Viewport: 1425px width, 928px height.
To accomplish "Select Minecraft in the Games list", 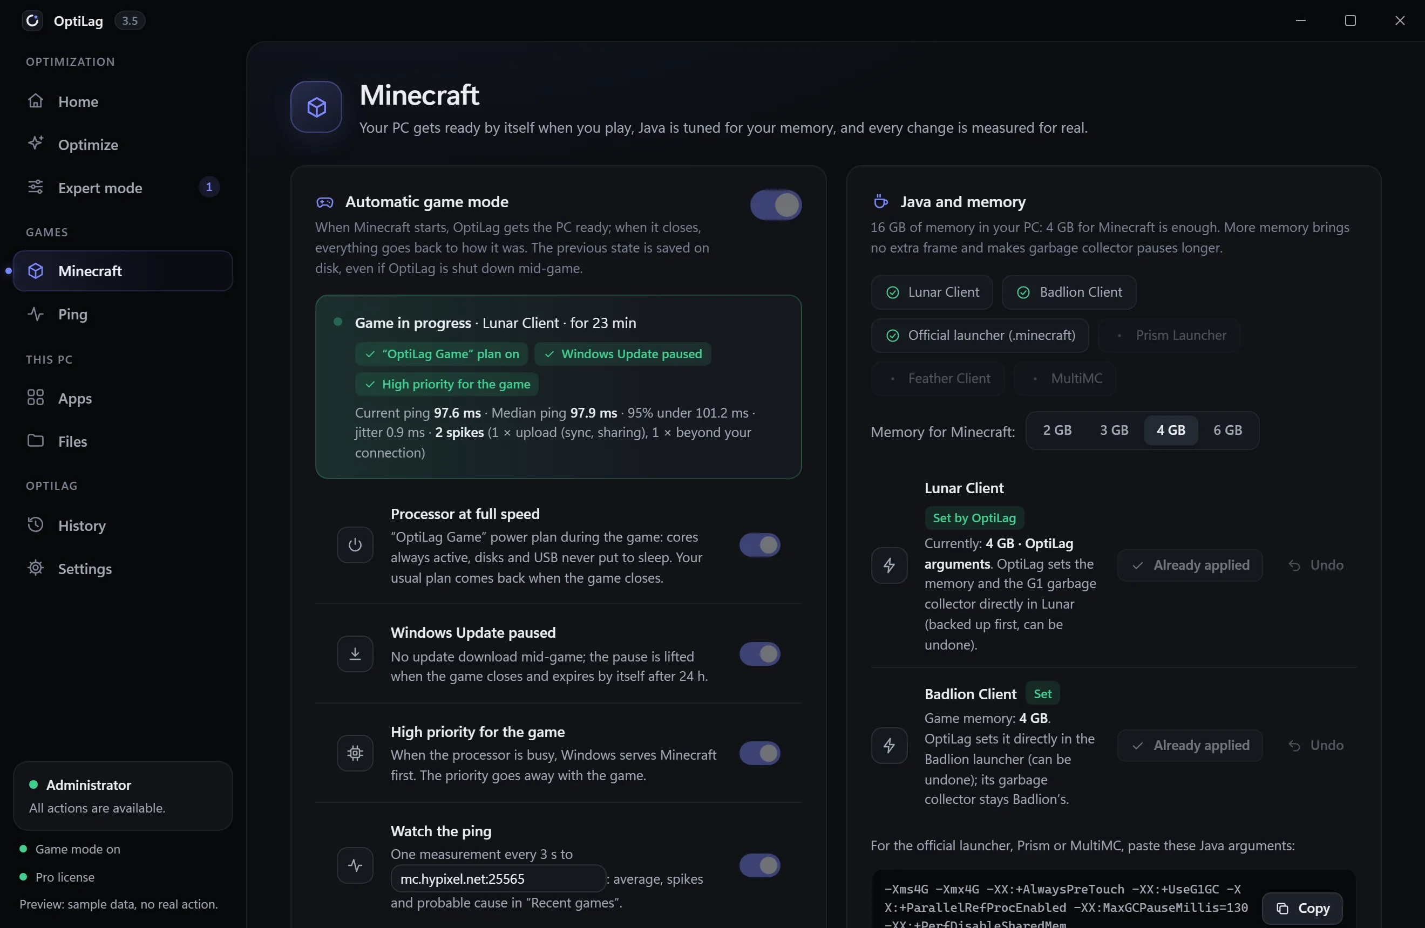I will coord(123,271).
